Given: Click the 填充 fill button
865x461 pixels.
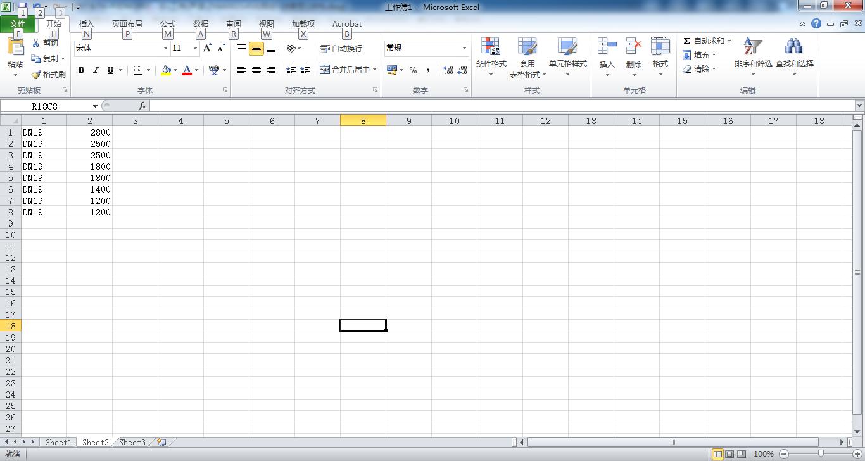Looking at the screenshot, I should pos(699,55).
